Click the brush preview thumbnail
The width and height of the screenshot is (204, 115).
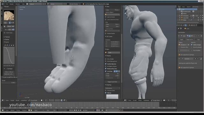click(9, 15)
